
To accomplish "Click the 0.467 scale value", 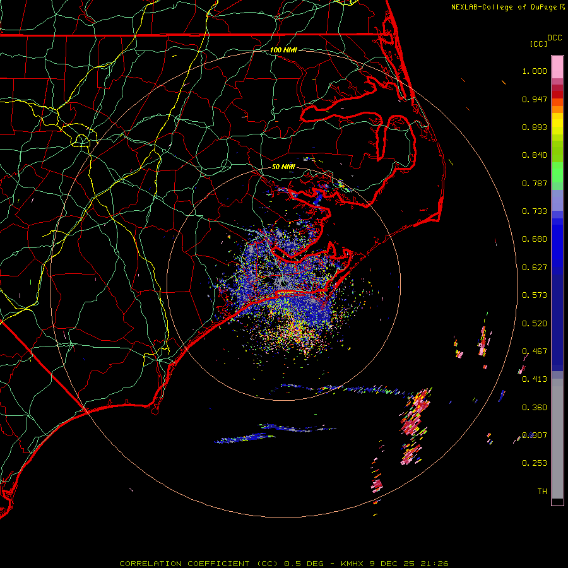I will click(x=535, y=352).
